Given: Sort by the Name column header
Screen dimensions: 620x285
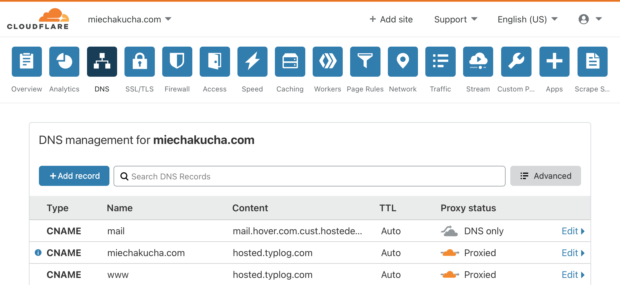Looking at the screenshot, I should click(120, 208).
